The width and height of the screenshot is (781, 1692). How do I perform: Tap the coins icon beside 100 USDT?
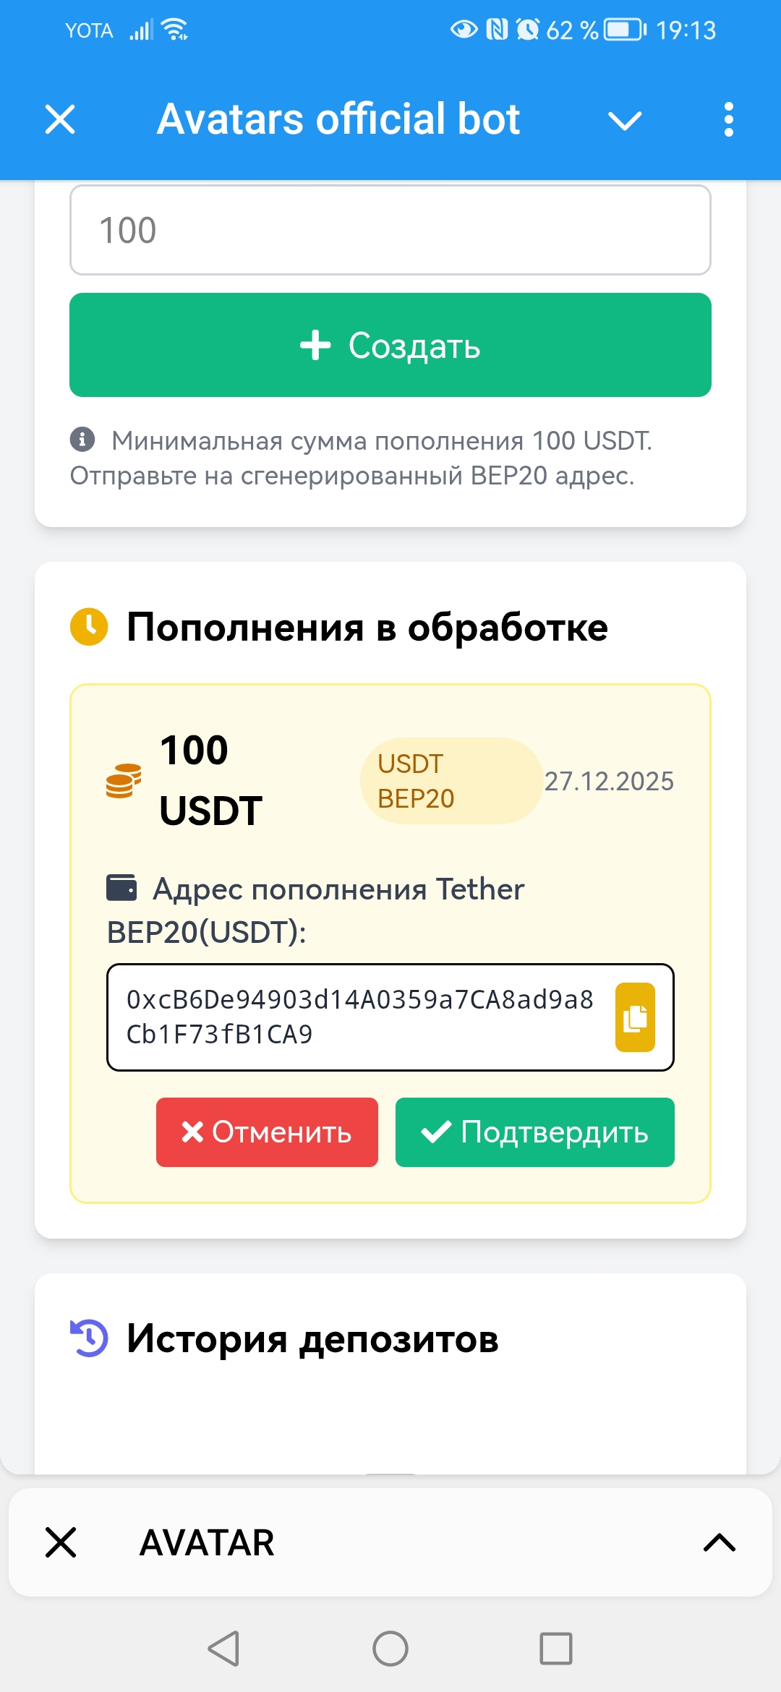click(x=124, y=781)
